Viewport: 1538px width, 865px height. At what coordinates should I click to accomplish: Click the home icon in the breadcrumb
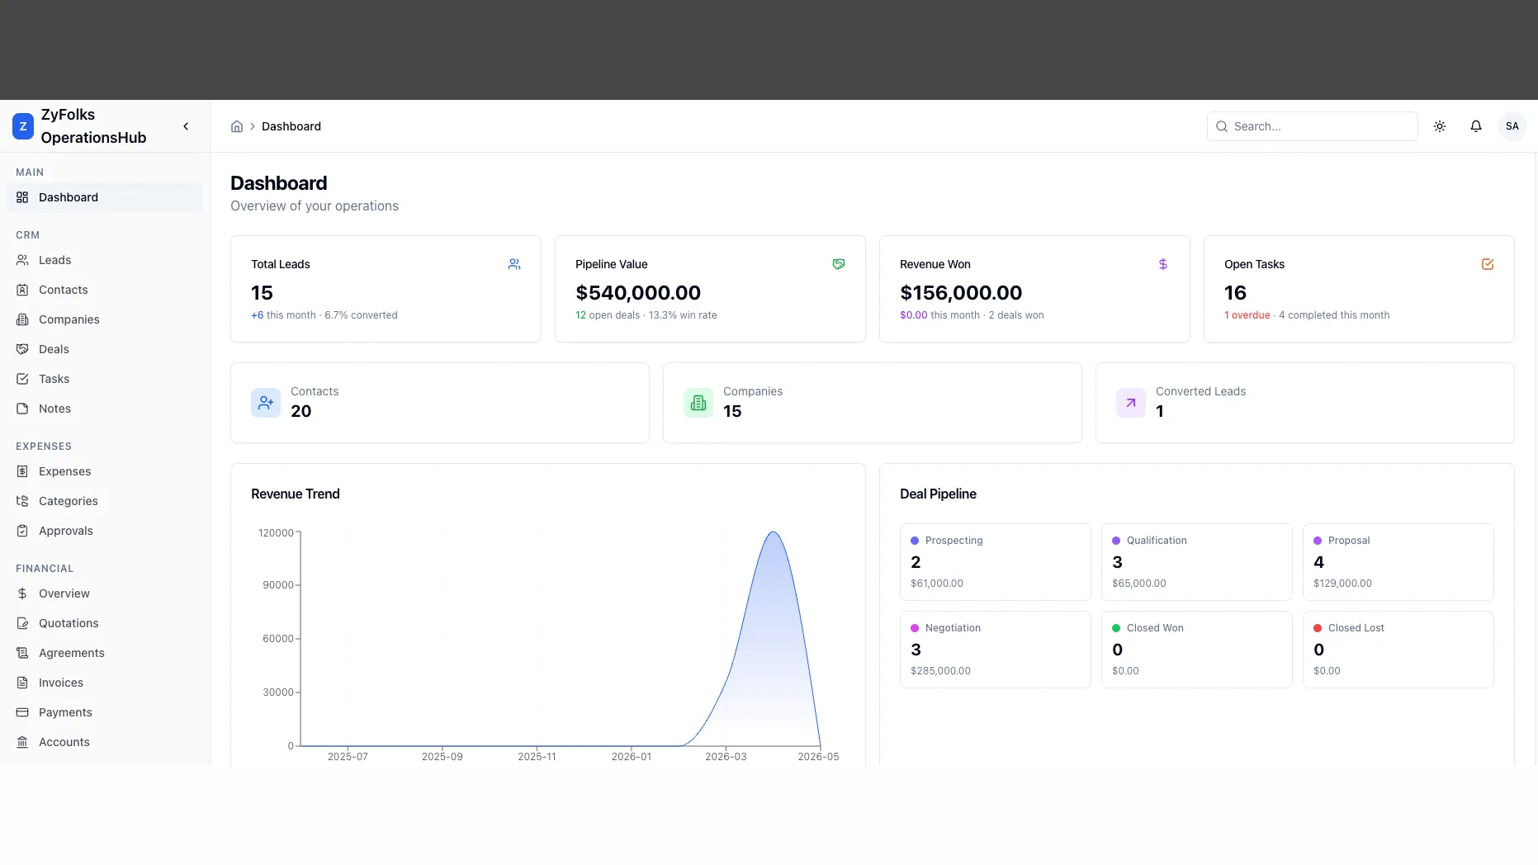237,126
